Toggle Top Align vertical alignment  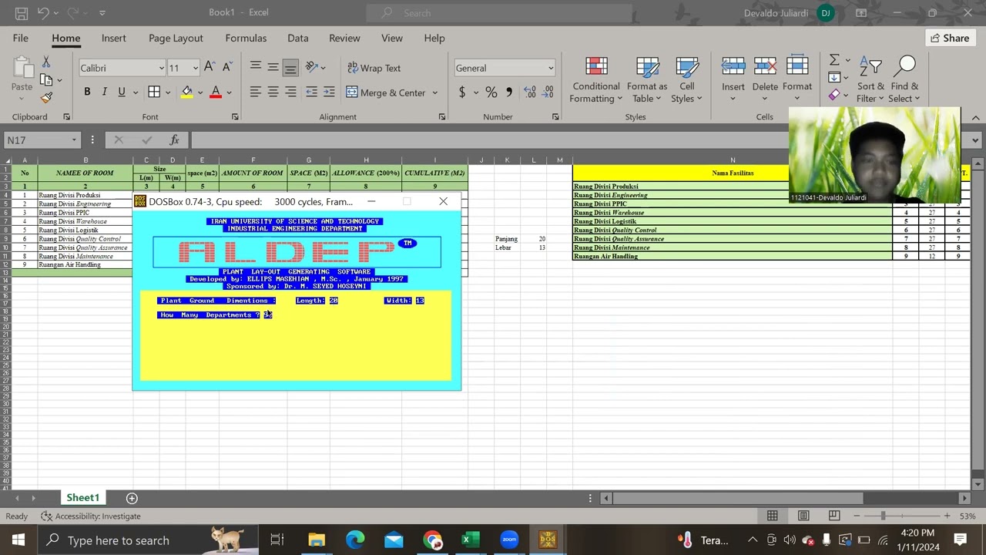[256, 68]
